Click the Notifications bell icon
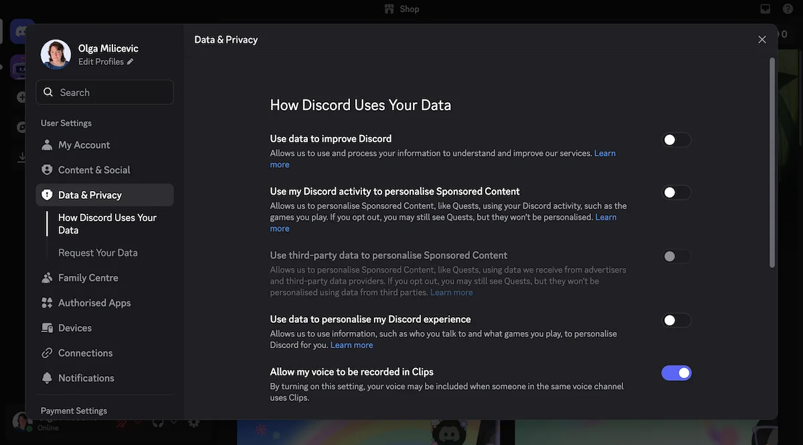Viewport: 803px width, 445px height. tap(47, 378)
